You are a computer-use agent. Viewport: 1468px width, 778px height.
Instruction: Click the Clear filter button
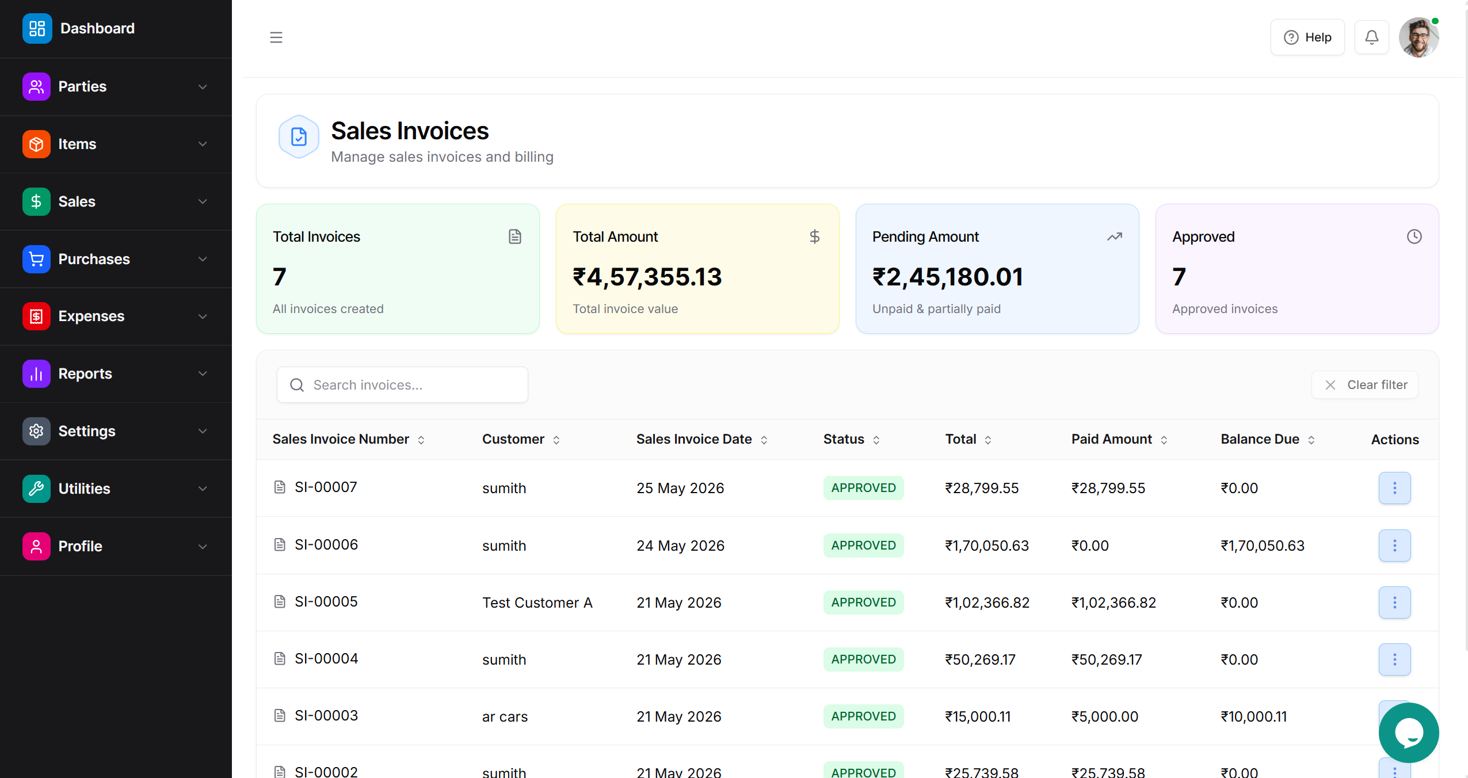[1365, 384]
